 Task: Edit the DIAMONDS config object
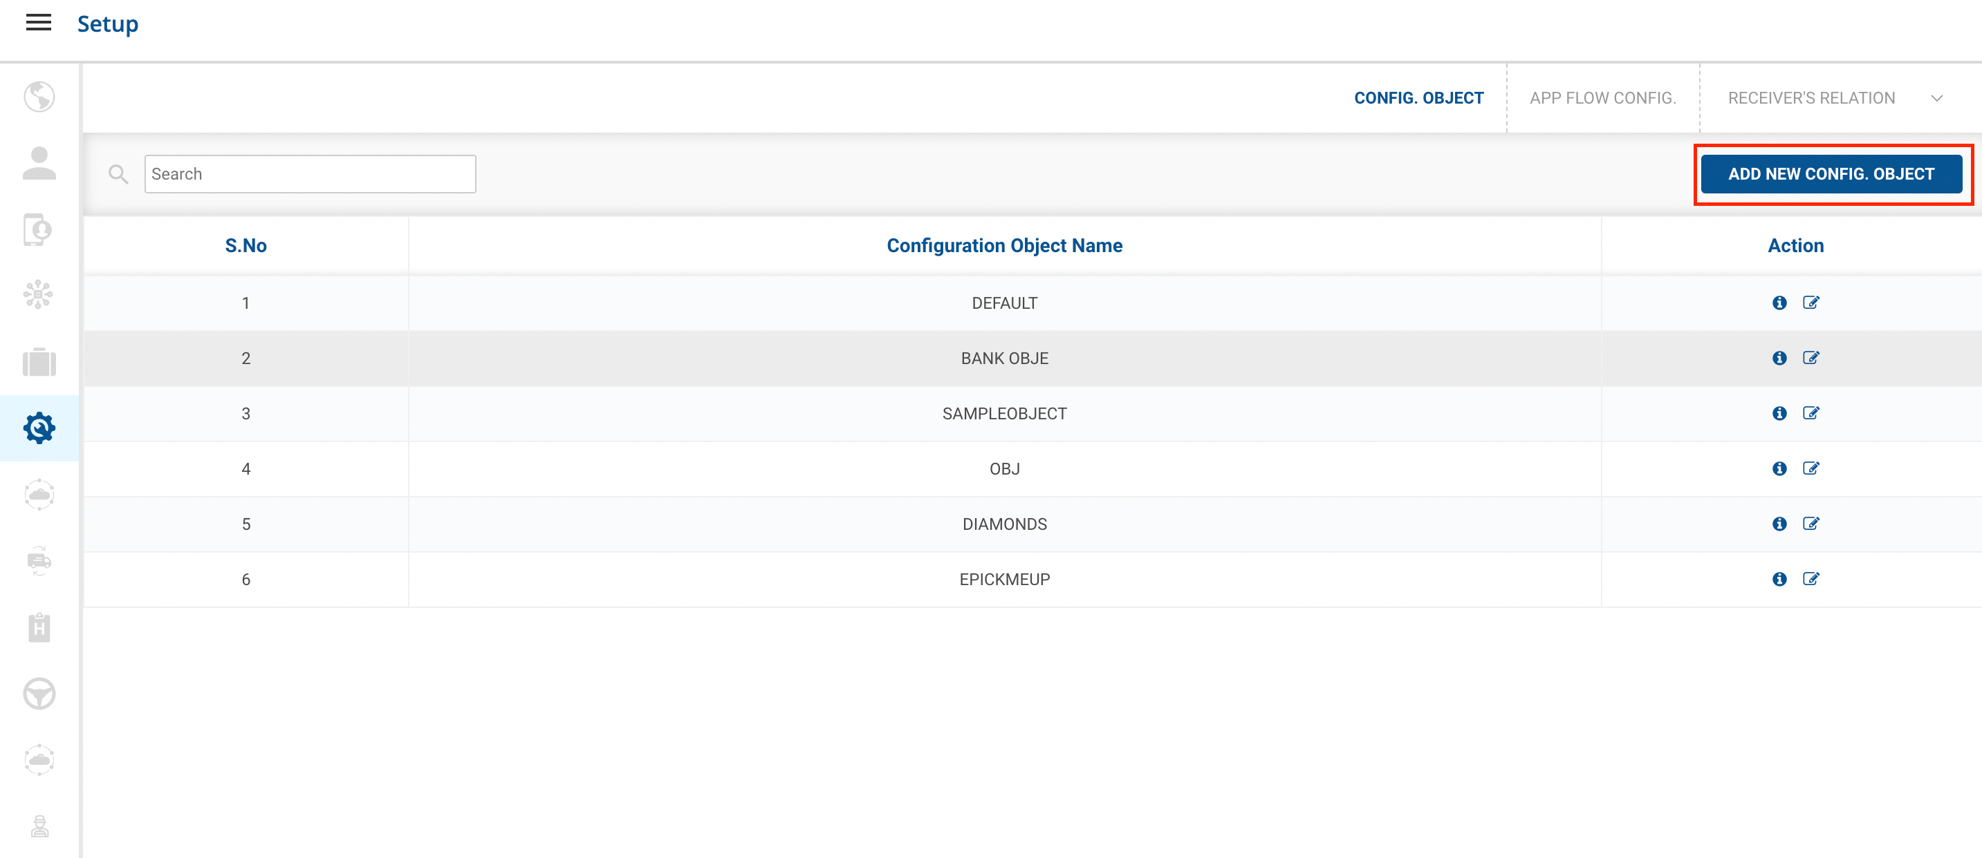tap(1810, 524)
